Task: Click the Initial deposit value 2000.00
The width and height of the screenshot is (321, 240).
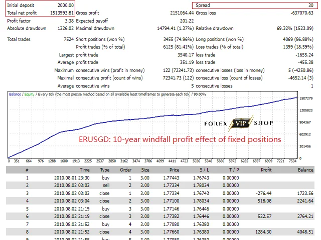Action: click(66, 5)
